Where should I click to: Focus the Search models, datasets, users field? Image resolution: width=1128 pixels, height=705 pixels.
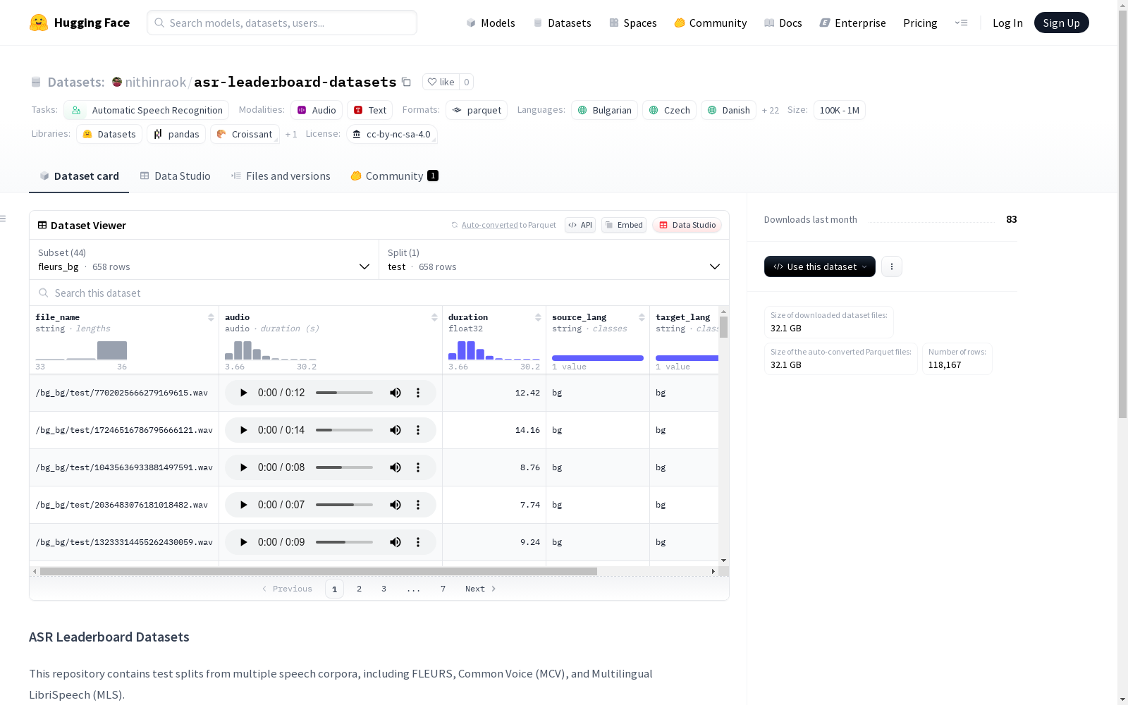point(282,23)
